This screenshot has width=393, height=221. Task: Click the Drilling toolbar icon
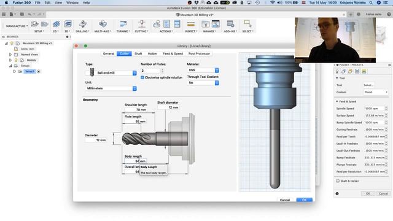[83, 24]
